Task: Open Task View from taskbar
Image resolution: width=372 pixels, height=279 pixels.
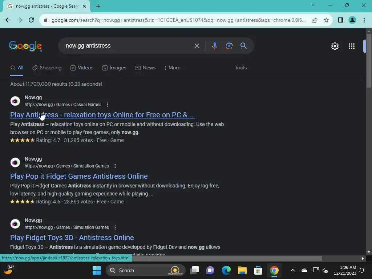Action: click(x=194, y=270)
